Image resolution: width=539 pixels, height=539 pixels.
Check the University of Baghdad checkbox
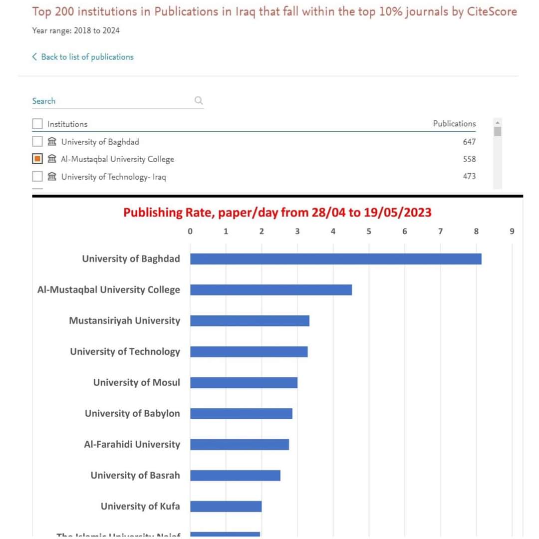[x=37, y=141]
